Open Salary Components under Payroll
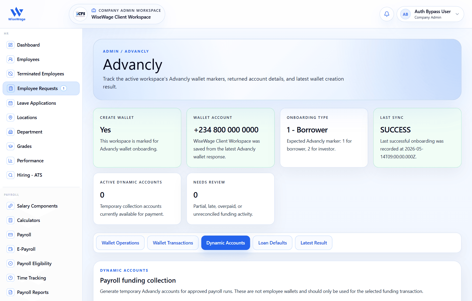Image resolution: width=472 pixels, height=301 pixels. pyautogui.click(x=41, y=206)
